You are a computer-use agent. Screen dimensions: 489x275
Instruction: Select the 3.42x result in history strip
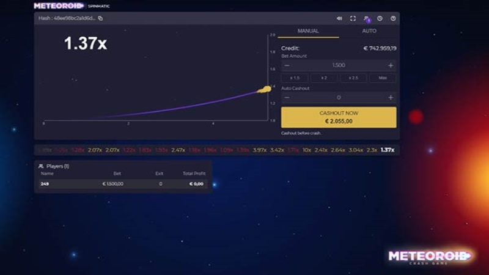tap(277, 150)
